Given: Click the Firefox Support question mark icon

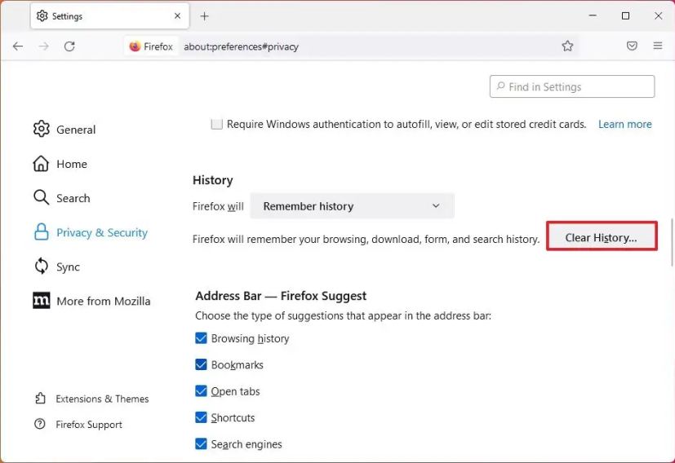Looking at the screenshot, I should pyautogui.click(x=40, y=425).
